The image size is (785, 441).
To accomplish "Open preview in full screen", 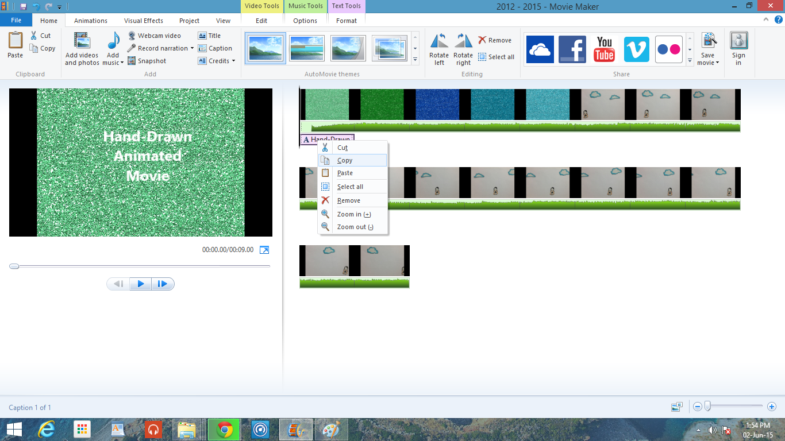I will (x=264, y=250).
